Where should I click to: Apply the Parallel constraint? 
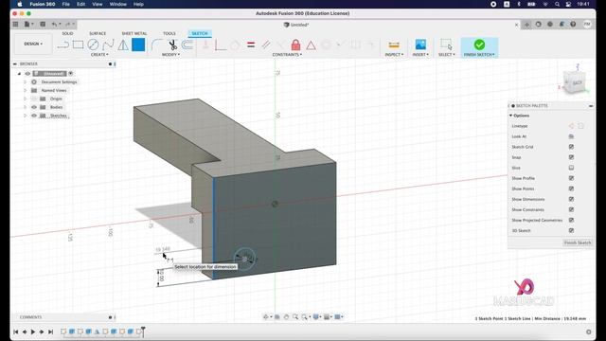coord(266,45)
